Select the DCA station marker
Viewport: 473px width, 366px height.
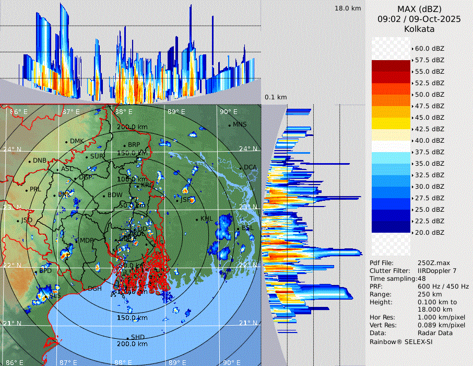(241, 168)
